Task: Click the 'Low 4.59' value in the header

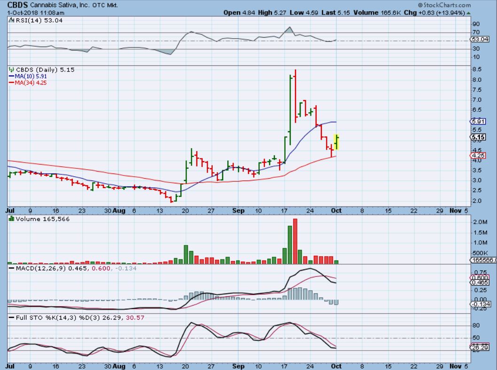Action: [303, 13]
